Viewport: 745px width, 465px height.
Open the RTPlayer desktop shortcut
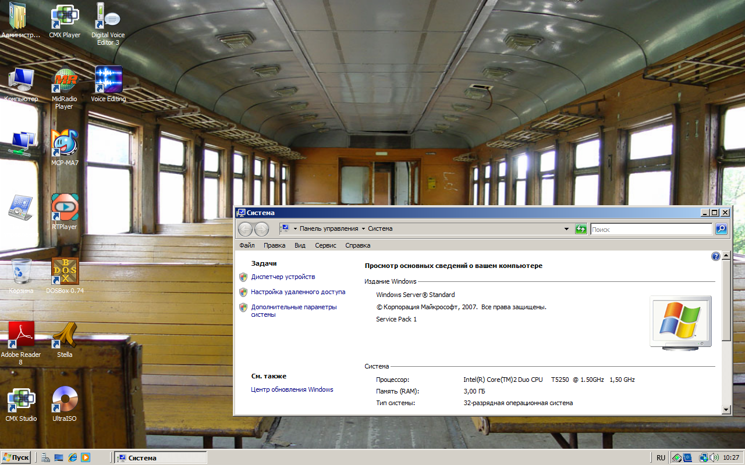pyautogui.click(x=65, y=208)
